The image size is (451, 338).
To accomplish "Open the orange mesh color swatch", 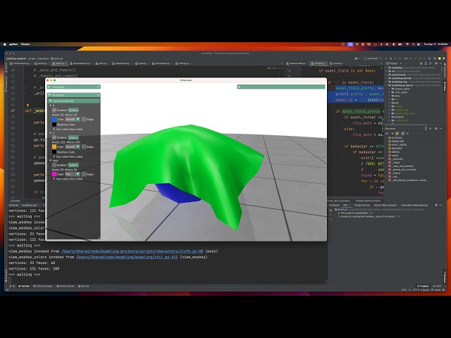I will 54,147.
